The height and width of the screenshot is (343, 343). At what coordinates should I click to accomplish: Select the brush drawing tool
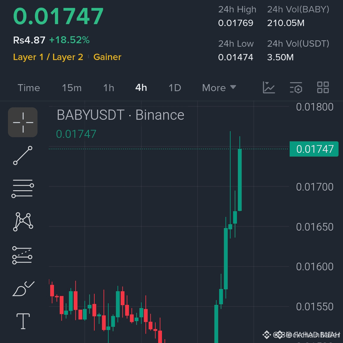pos(23,289)
